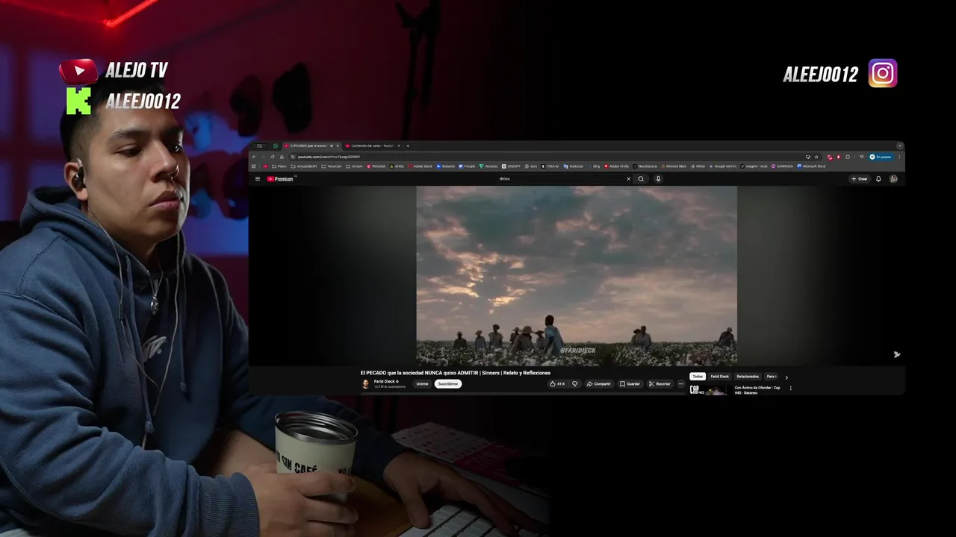This screenshot has width=956, height=537.
Task: Click the Crear button on YouTube
Action: 860,179
